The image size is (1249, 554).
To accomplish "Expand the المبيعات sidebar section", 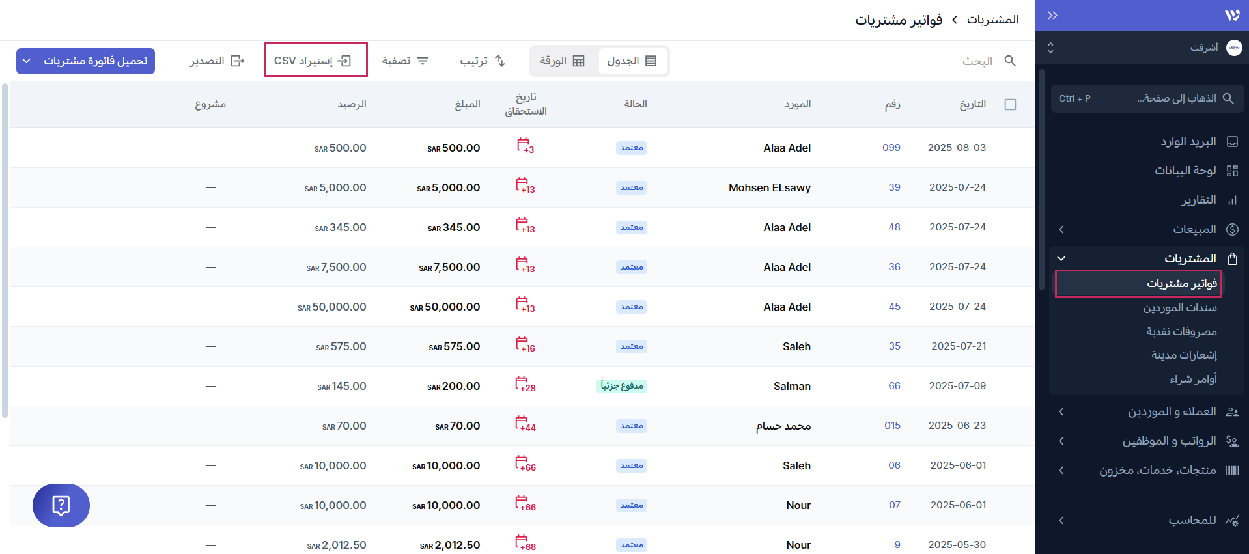I will (x=1061, y=229).
